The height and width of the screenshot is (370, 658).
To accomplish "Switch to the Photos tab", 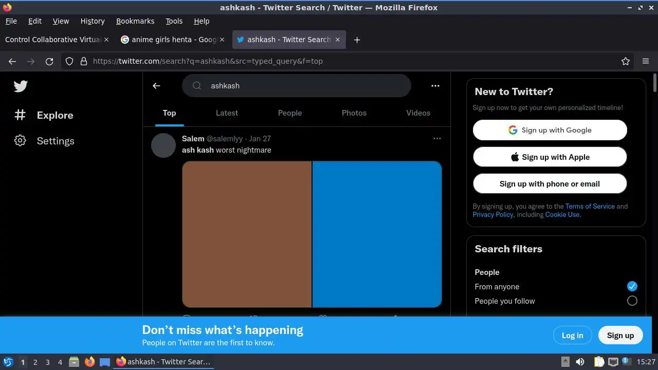I will (354, 113).
